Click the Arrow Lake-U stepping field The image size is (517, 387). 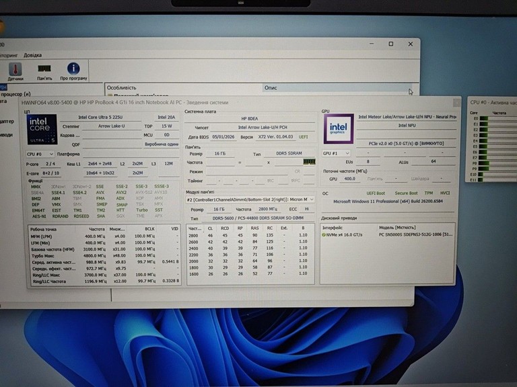point(112,126)
